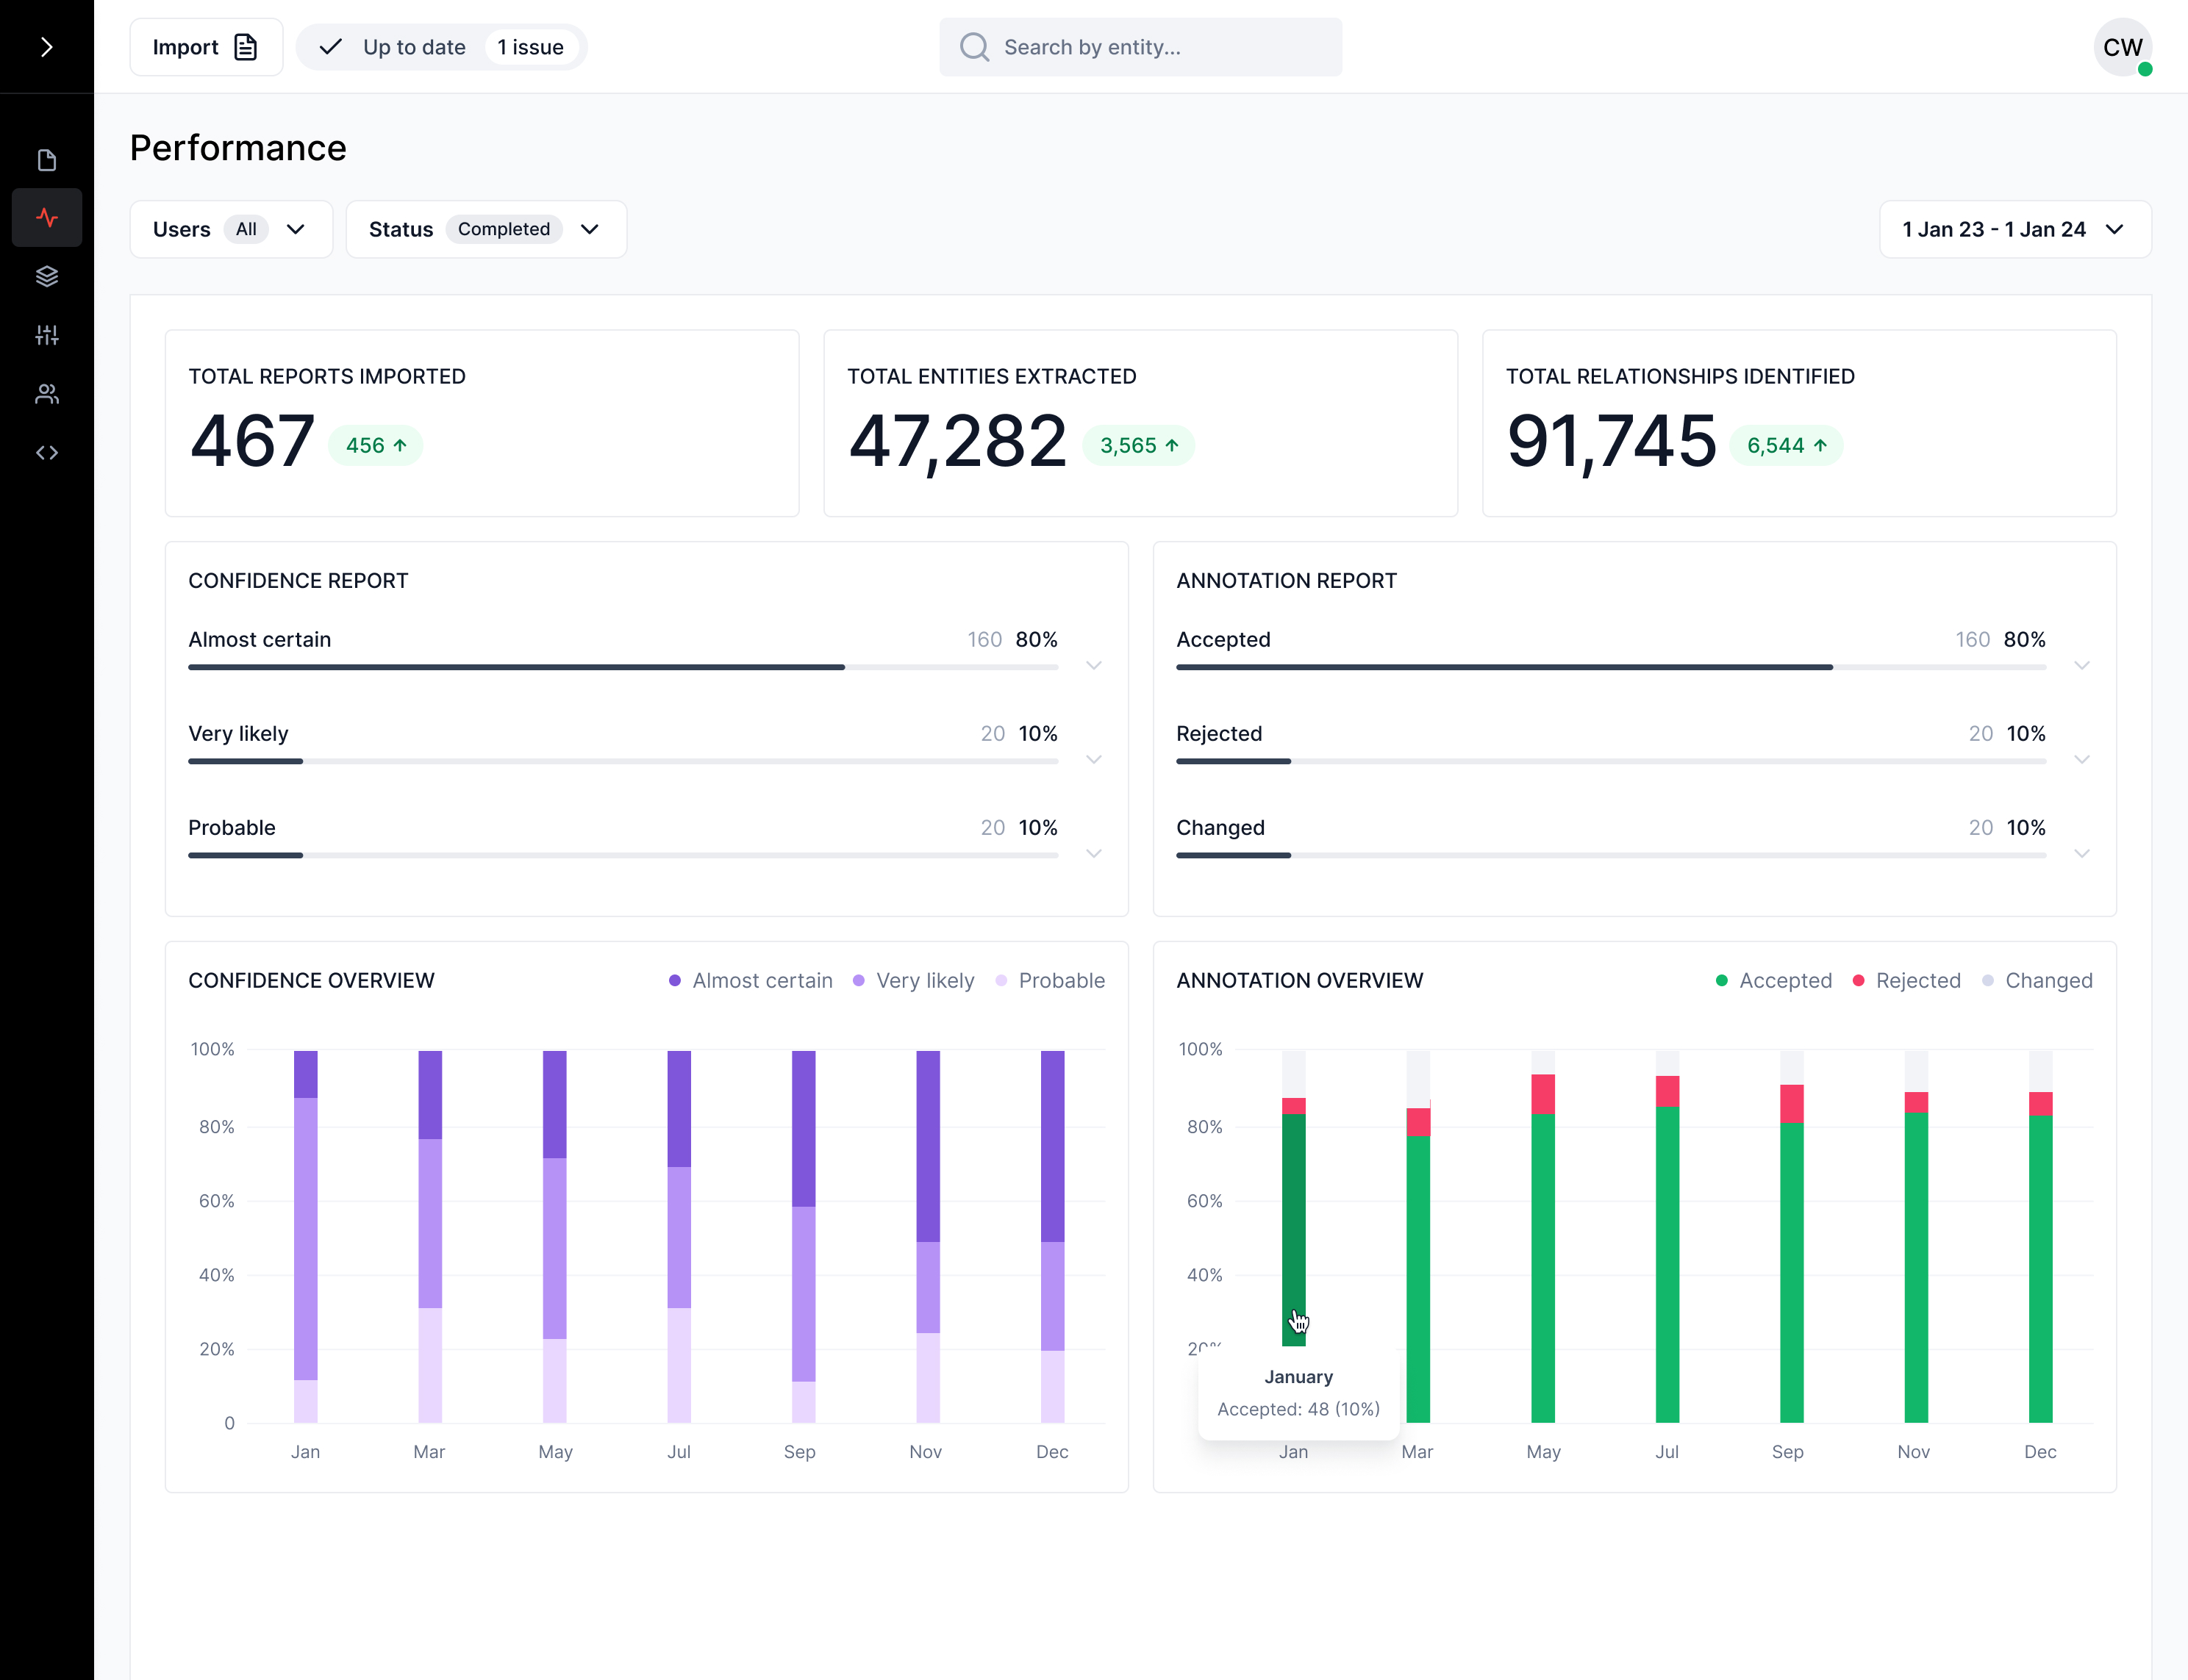Viewport: 2188px width, 1680px height.
Task: Focus the Search by entity field
Action: (1140, 47)
